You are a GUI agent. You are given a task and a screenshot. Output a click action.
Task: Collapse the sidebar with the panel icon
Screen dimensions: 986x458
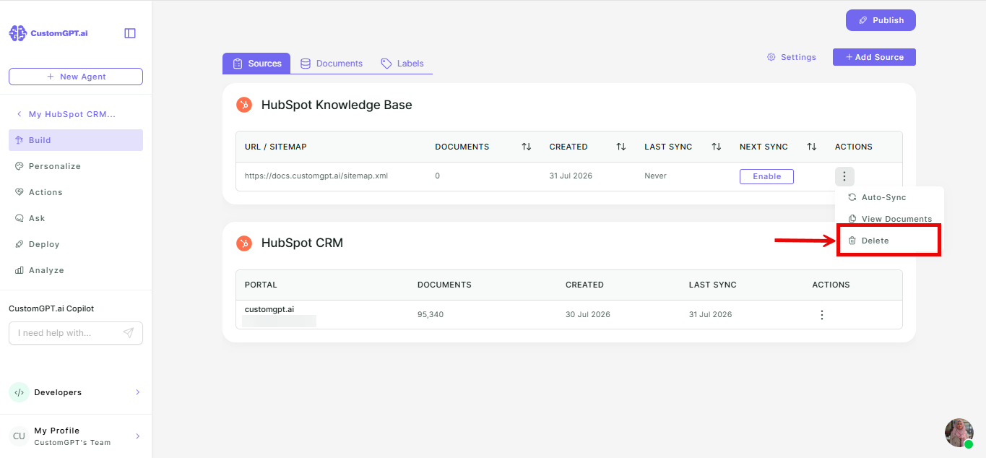pos(130,33)
